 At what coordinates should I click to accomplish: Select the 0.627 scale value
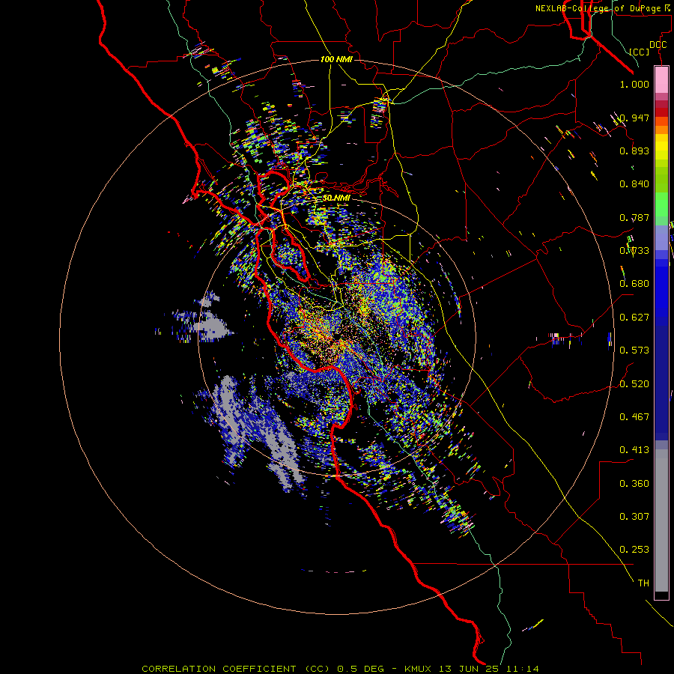634,318
